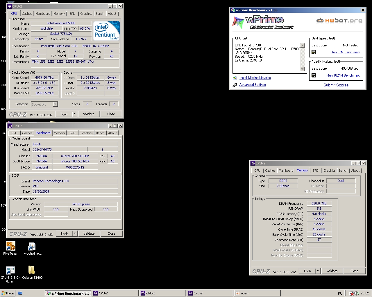Click Submit Scores link
Screen dimensions: 372x297
(336, 85)
